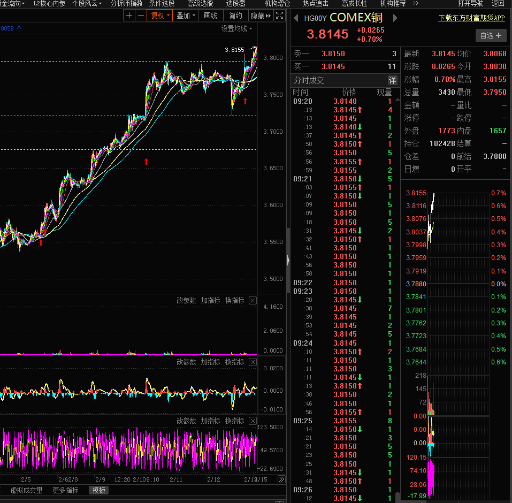Toggle the 简约 simple view mode
This screenshot has height=503, width=512.
tap(235, 16)
